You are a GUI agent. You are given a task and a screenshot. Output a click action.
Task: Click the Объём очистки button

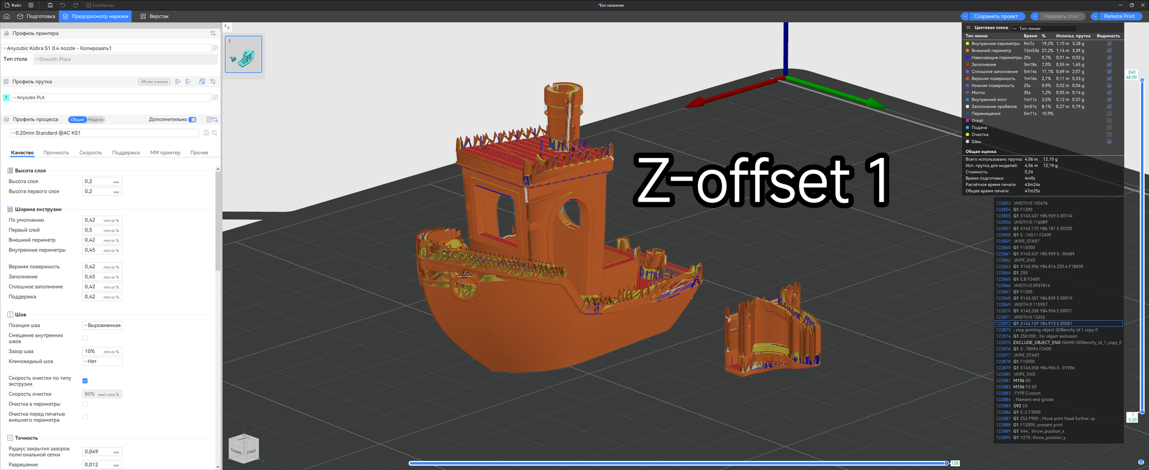pyautogui.click(x=154, y=82)
